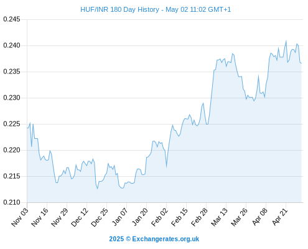Select the Mar 26 date label
This screenshot has height=249, width=308.
click(239, 217)
